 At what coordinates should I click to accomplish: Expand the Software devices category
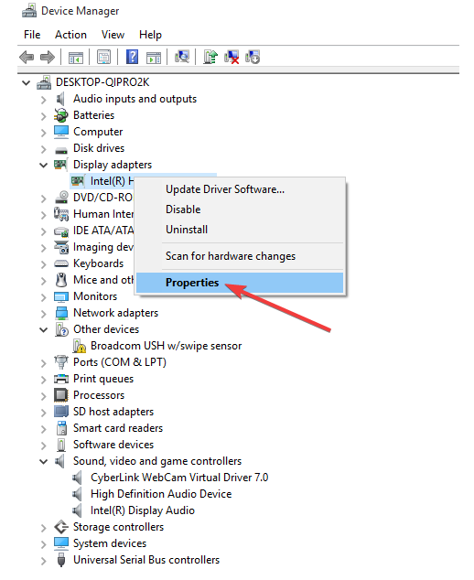click(43, 446)
